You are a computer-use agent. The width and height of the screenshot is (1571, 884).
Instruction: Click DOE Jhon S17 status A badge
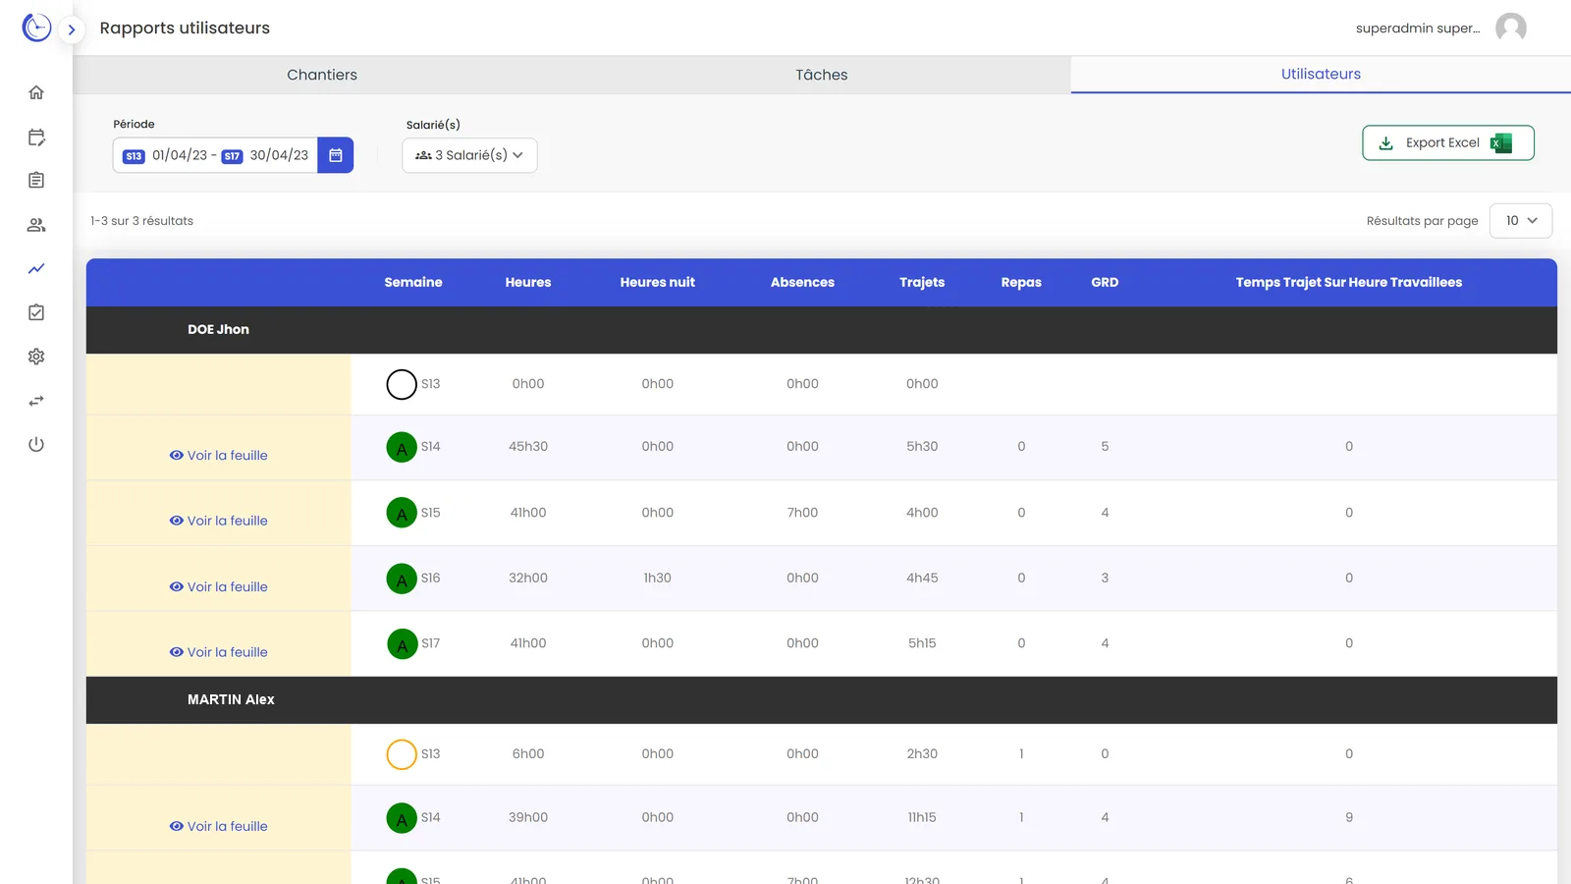click(x=402, y=644)
